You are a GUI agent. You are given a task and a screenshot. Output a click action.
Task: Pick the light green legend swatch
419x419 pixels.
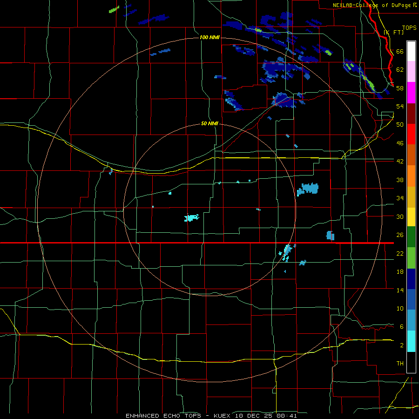[x=411, y=258]
